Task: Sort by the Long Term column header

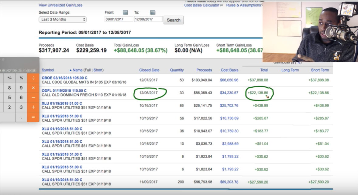Action: 290,70
